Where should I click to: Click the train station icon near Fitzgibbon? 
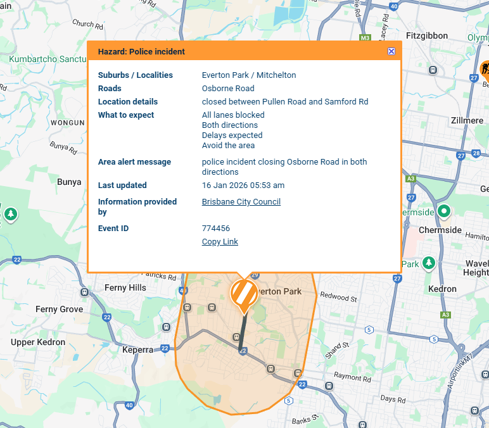tap(433, 70)
